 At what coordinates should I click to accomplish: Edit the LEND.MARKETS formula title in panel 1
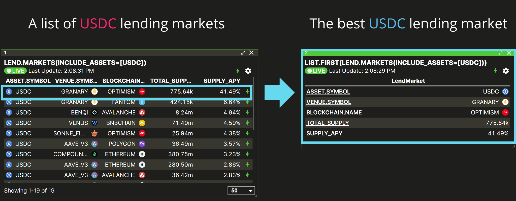75,63
